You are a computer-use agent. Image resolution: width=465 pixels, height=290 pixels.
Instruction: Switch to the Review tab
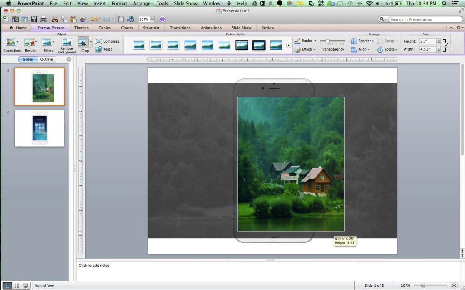pyautogui.click(x=268, y=28)
